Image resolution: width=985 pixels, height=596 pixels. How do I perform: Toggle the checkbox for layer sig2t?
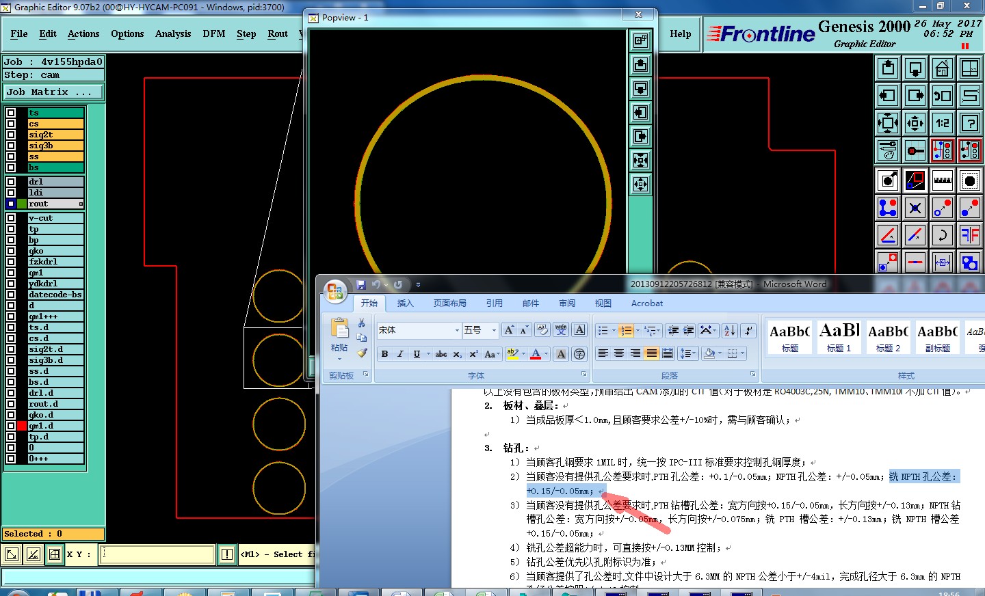click(11, 135)
